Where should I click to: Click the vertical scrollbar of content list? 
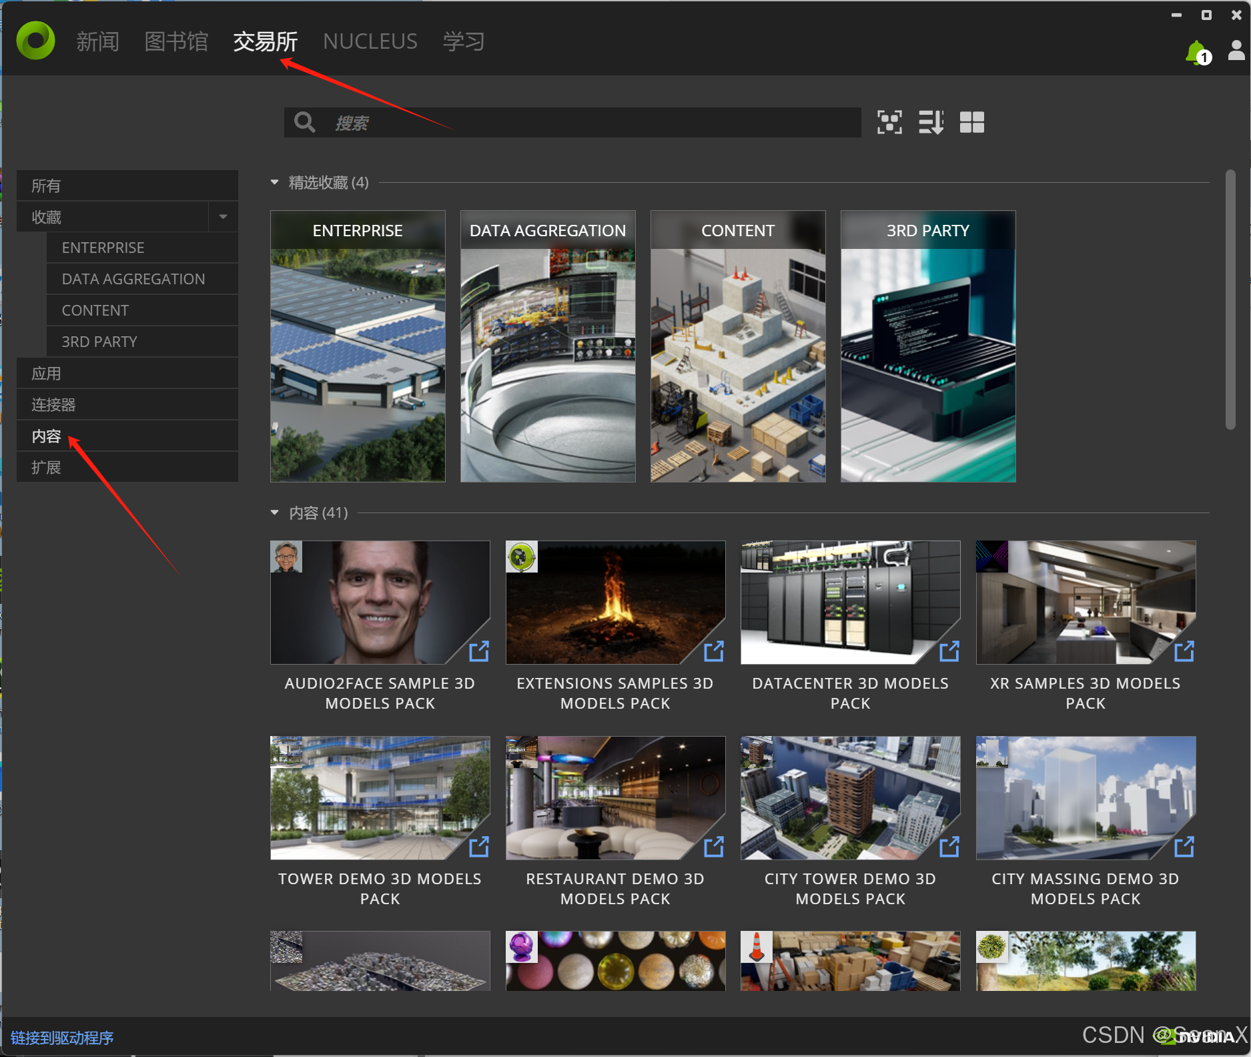pos(1230,300)
